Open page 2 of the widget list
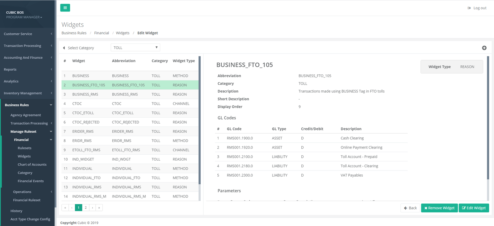Screen dimensions: 494x226 (x=86, y=208)
